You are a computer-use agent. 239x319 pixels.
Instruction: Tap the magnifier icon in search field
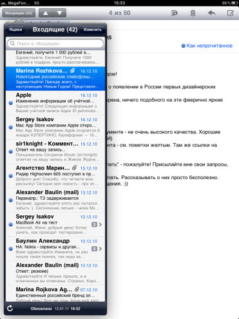click(x=12, y=44)
